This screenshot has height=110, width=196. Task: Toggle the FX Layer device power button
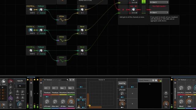coord(41,80)
